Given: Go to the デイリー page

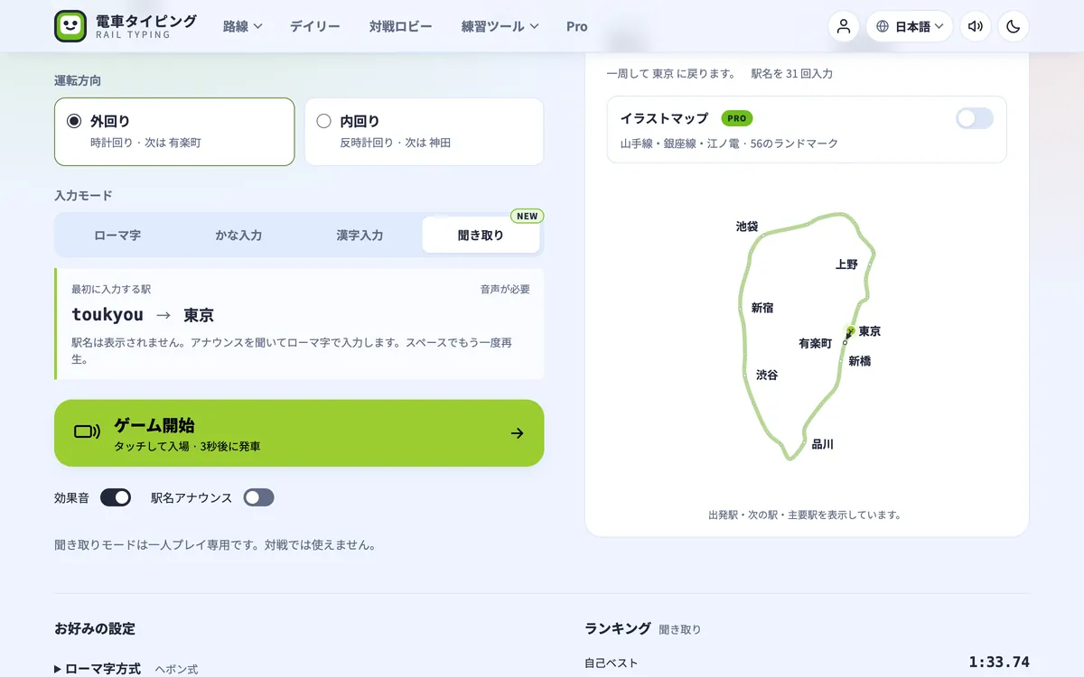Looking at the screenshot, I should pos(315,26).
